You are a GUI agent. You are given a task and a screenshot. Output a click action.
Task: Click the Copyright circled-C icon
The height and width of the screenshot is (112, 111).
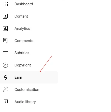pos(5,65)
